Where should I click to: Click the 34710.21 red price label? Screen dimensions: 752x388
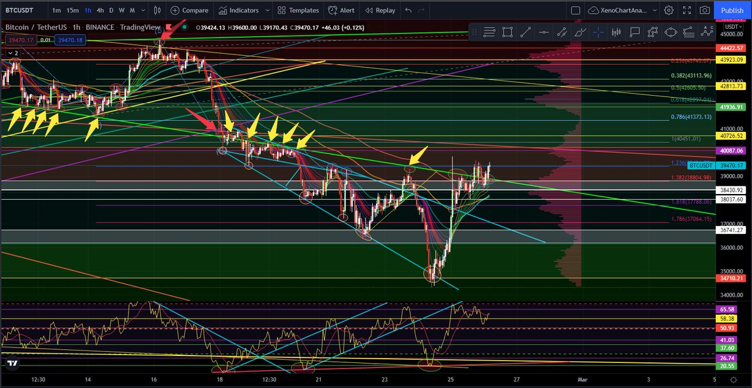click(731, 278)
